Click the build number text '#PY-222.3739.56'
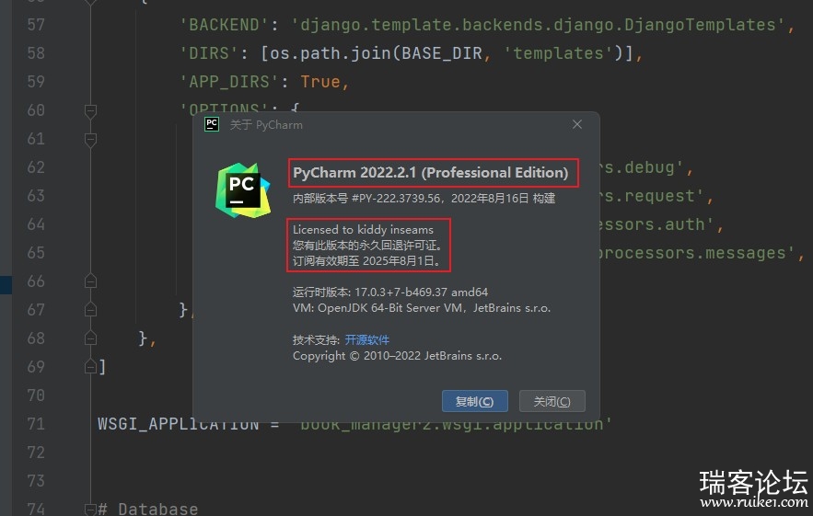The height and width of the screenshot is (516, 813). [x=396, y=199]
